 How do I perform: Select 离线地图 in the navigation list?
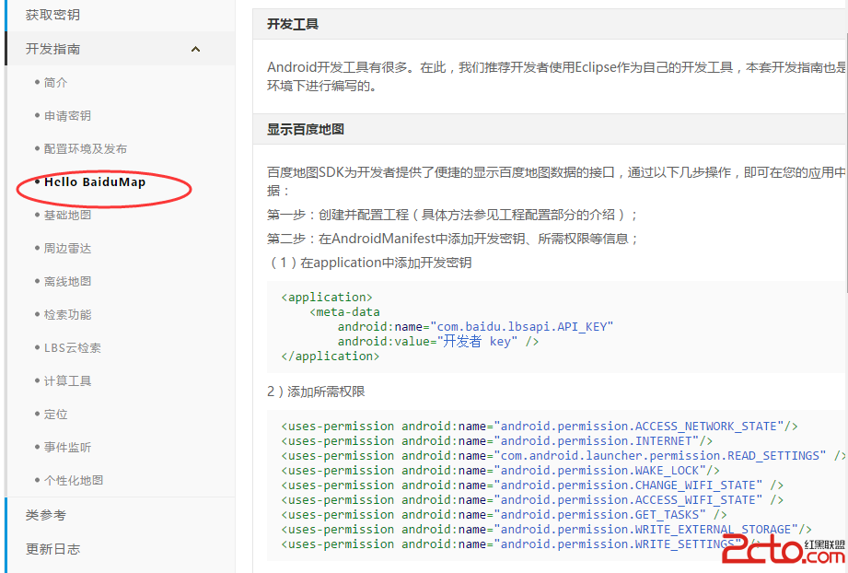point(67,281)
